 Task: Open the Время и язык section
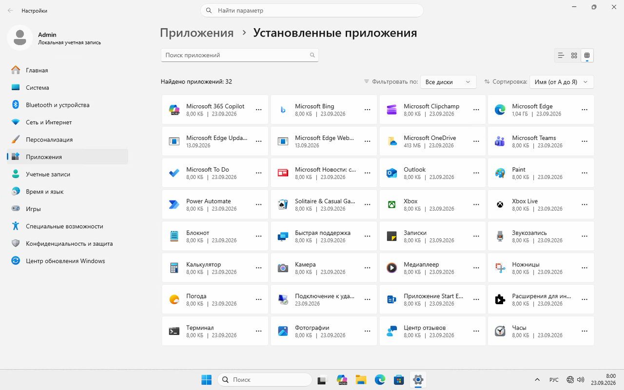68,192
